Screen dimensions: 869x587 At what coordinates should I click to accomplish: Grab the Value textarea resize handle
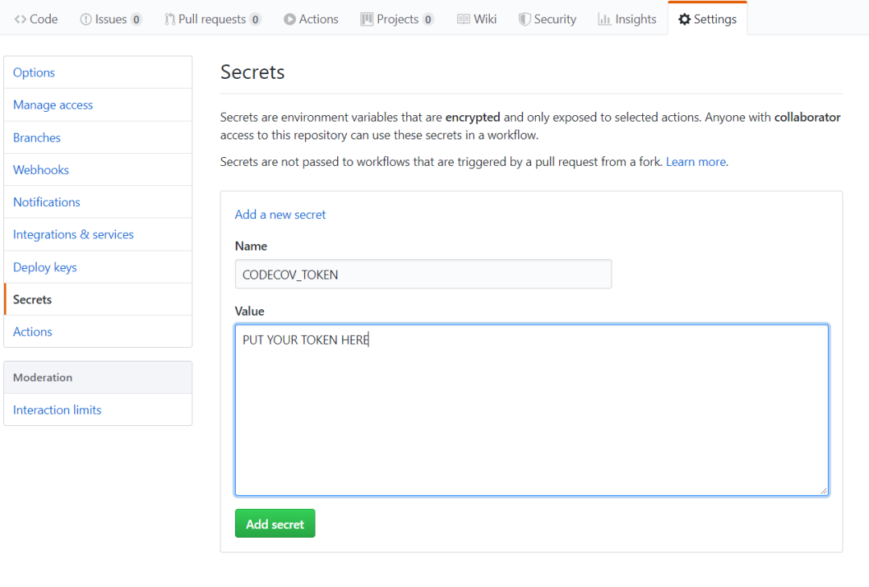coord(823,490)
